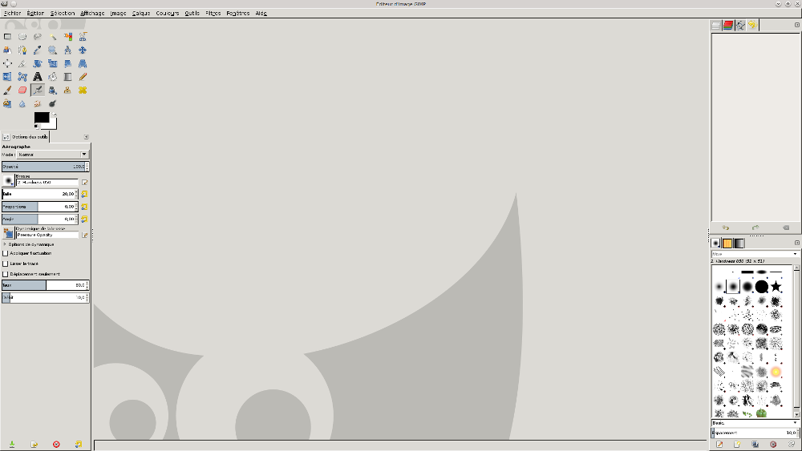This screenshot has height=451, width=802.
Task: Select the Alignment tool
Action: 7,63
